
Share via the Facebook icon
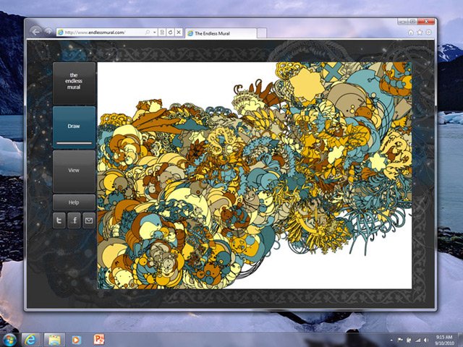tap(74, 220)
